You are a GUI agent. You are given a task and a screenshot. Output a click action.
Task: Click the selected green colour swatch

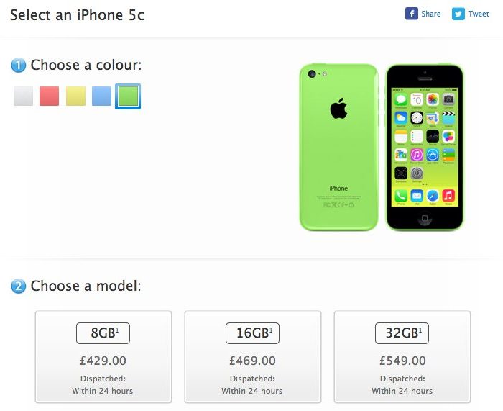pos(128,96)
